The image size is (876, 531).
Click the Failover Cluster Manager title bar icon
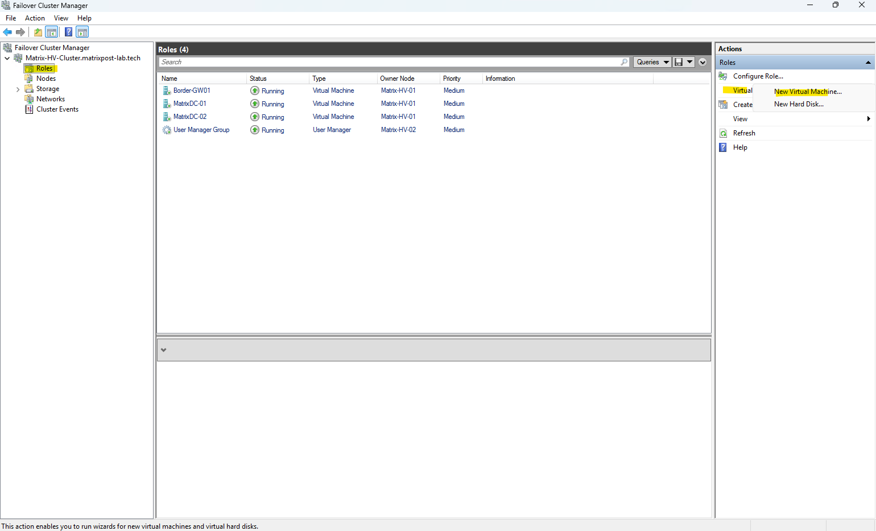(6, 5)
